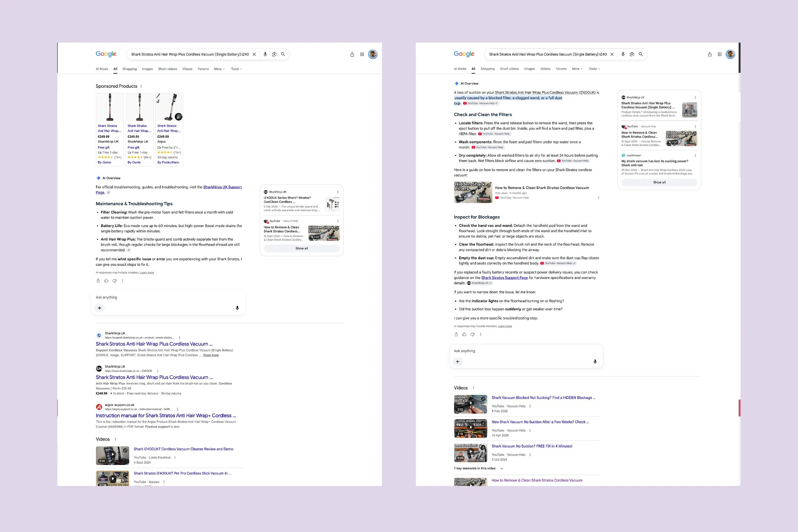Open the three-dot menu beside the left page's Videos heading
798x532 pixels.
115,439
